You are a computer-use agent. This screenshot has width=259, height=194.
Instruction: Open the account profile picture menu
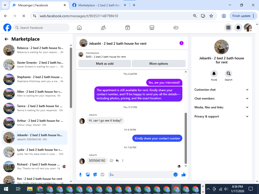pos(248,28)
